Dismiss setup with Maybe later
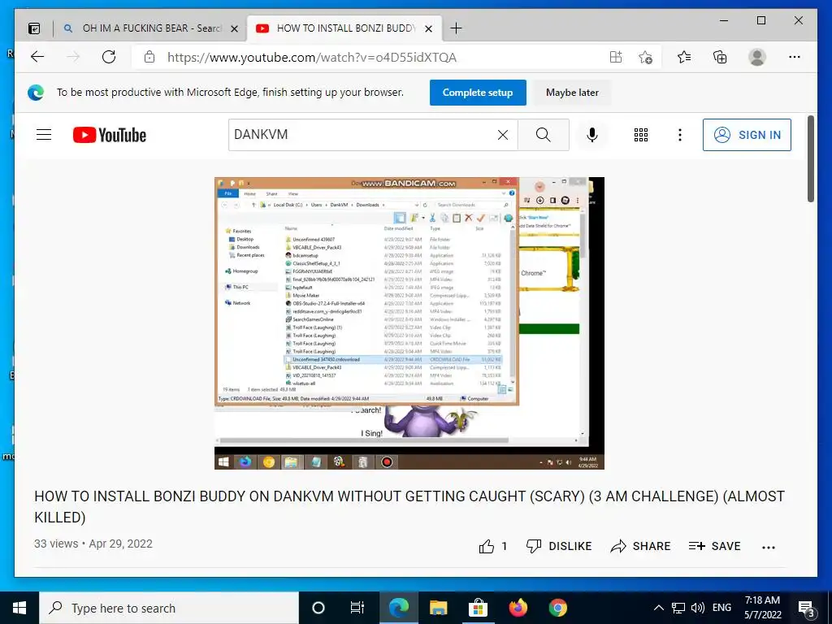 click(x=572, y=93)
